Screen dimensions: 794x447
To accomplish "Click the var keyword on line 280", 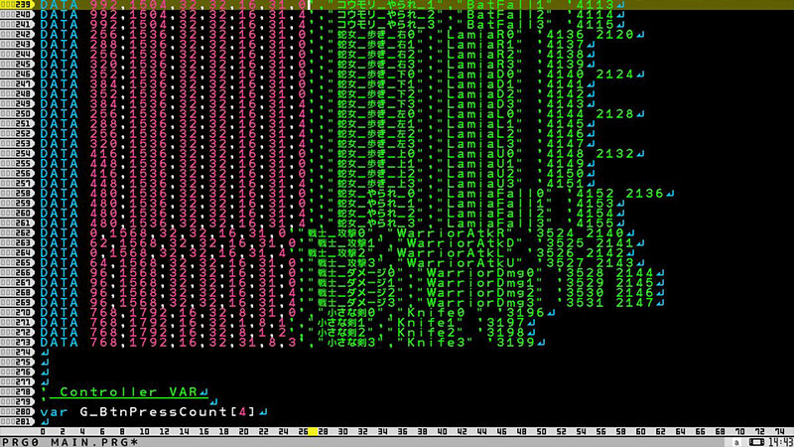I will coord(57,410).
